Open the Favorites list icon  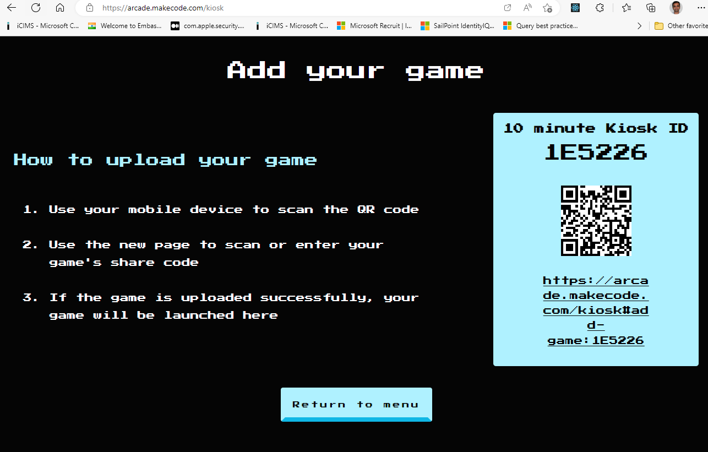(627, 8)
